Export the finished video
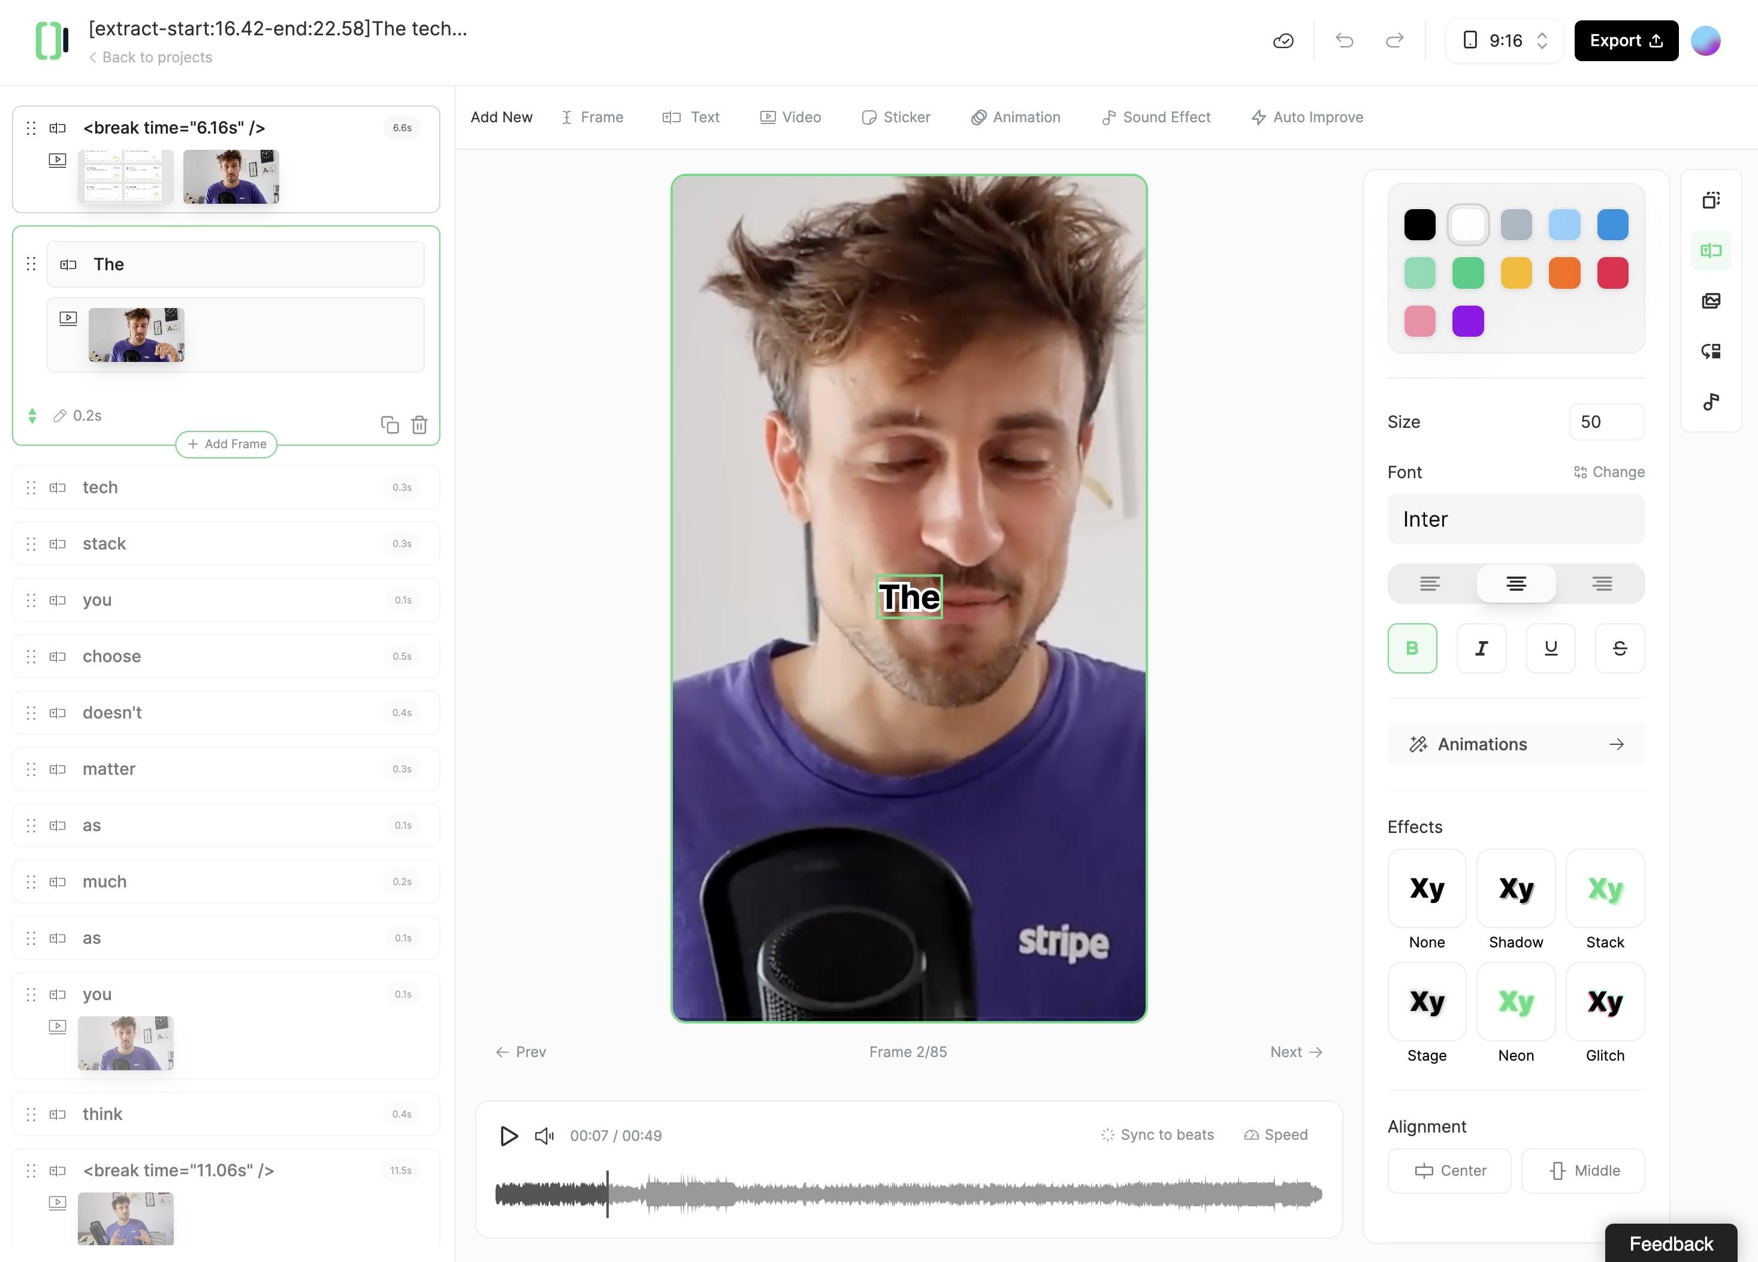1758x1262 pixels. [1626, 40]
